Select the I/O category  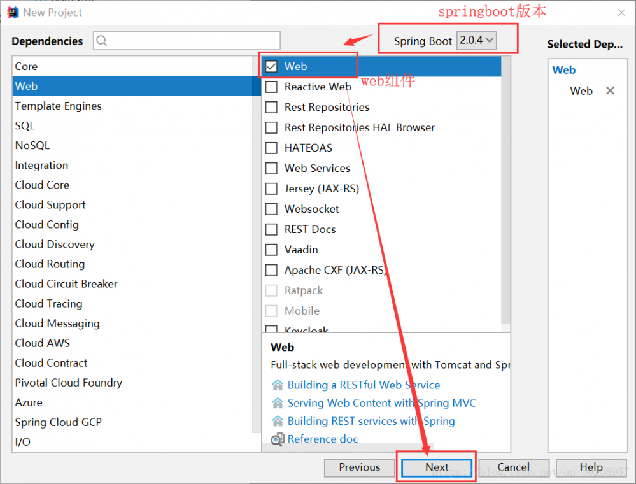click(x=132, y=442)
